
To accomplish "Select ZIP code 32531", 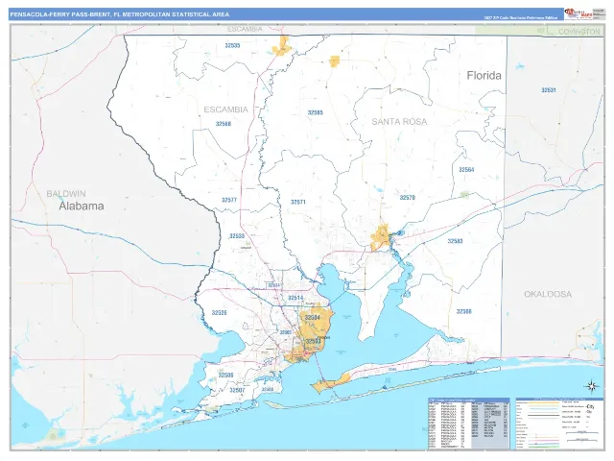I will [x=549, y=90].
